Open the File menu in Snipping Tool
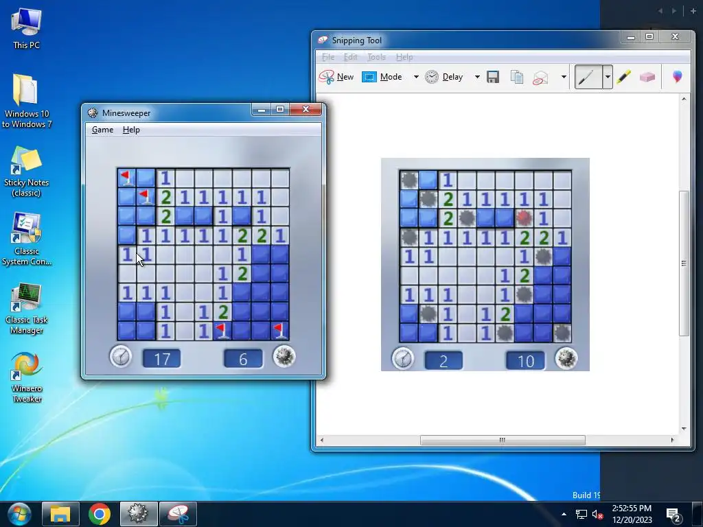Image resolution: width=703 pixels, height=527 pixels. point(328,57)
